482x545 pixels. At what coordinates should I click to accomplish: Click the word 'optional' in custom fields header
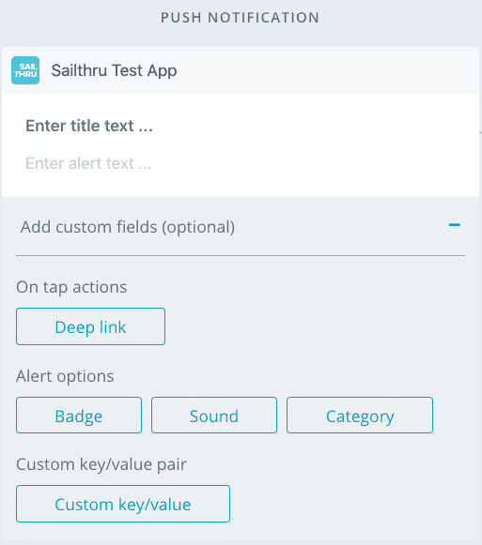[x=198, y=227]
